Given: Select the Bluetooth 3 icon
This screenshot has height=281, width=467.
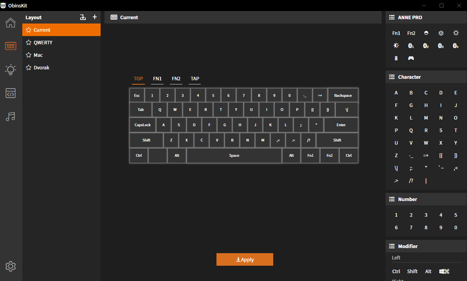Looking at the screenshot, I should (x=441, y=45).
